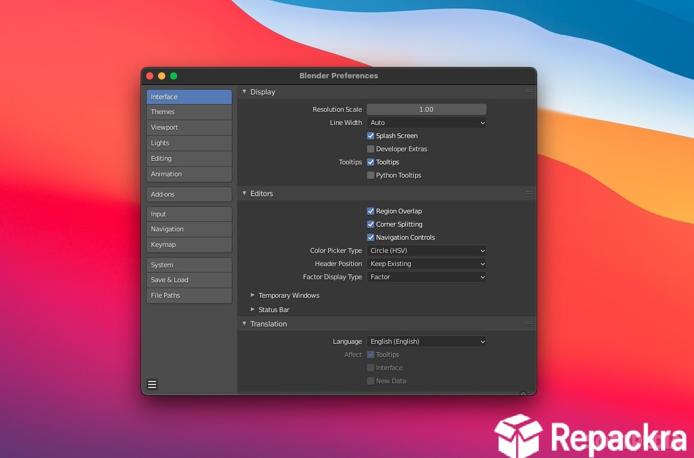Toggle Affect Tooltips checkbox under Translation
The image size is (694, 458).
coord(371,355)
